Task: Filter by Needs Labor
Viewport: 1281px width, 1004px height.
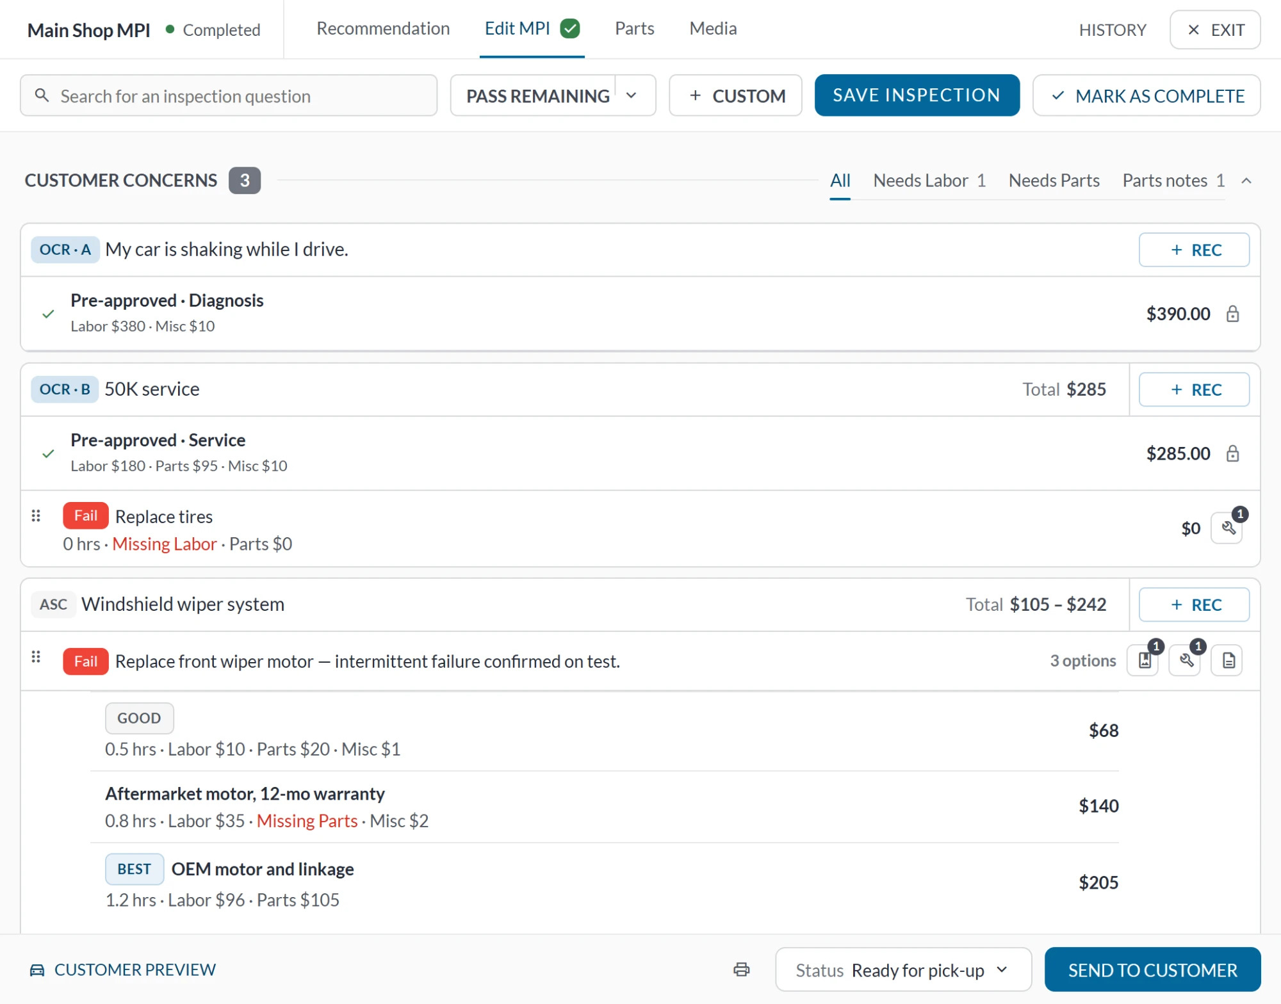Action: click(929, 181)
